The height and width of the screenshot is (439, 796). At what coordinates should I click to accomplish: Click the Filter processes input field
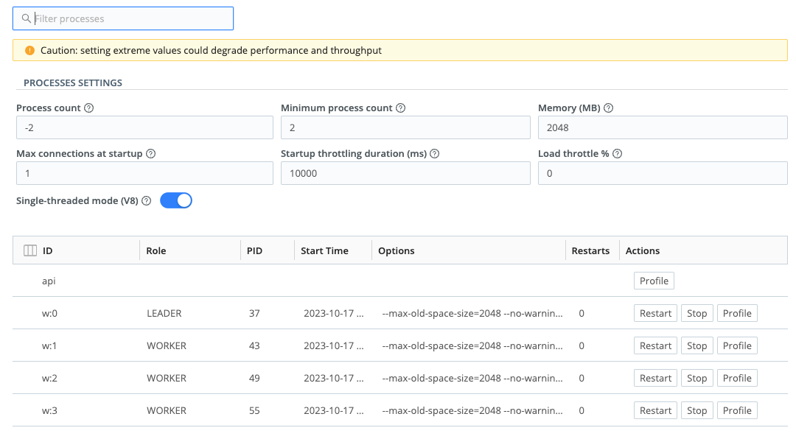123,18
